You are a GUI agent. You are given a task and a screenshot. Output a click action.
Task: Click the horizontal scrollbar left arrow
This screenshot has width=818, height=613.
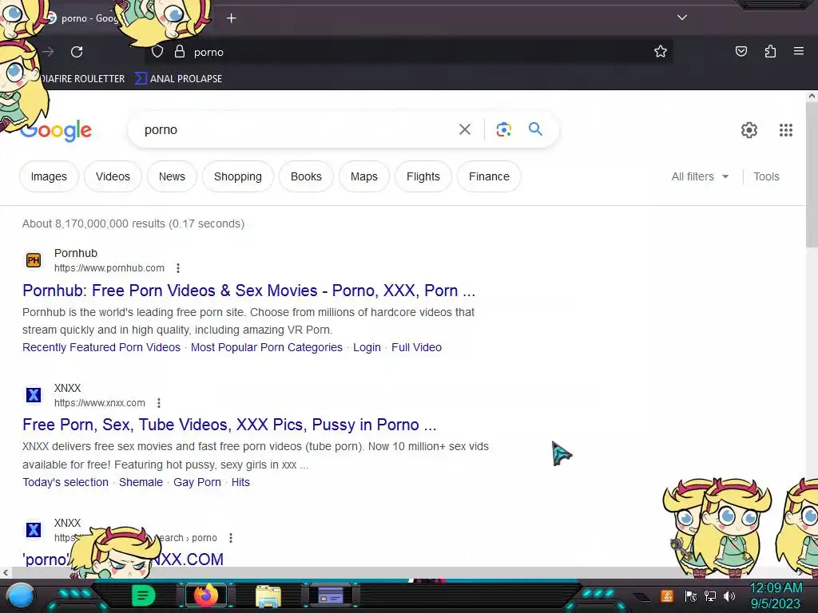click(6, 572)
